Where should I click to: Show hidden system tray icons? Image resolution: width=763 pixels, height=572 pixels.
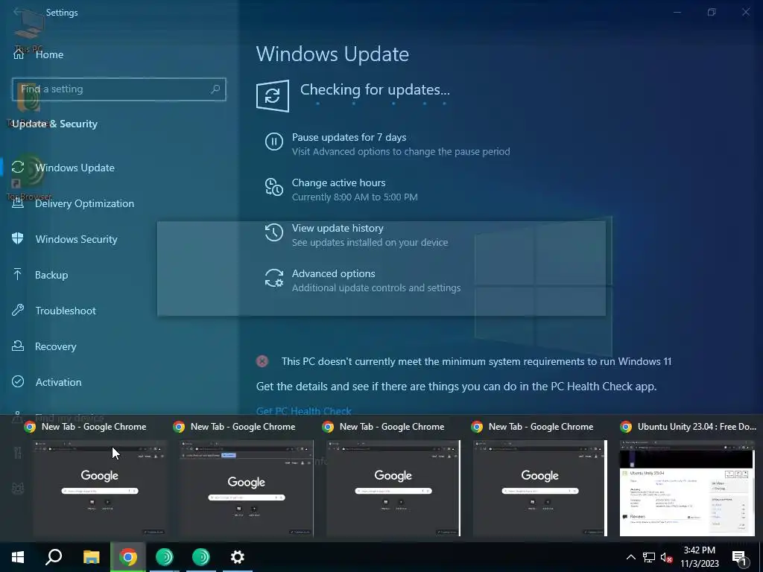(630, 557)
